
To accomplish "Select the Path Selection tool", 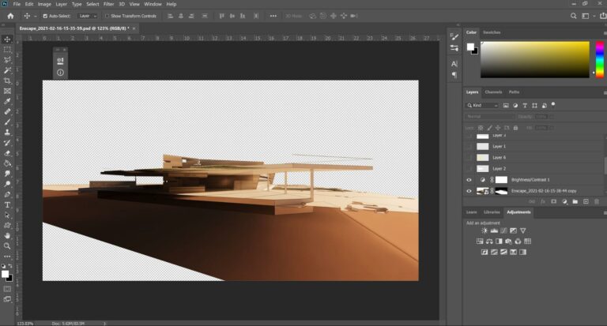I will click(x=7, y=215).
